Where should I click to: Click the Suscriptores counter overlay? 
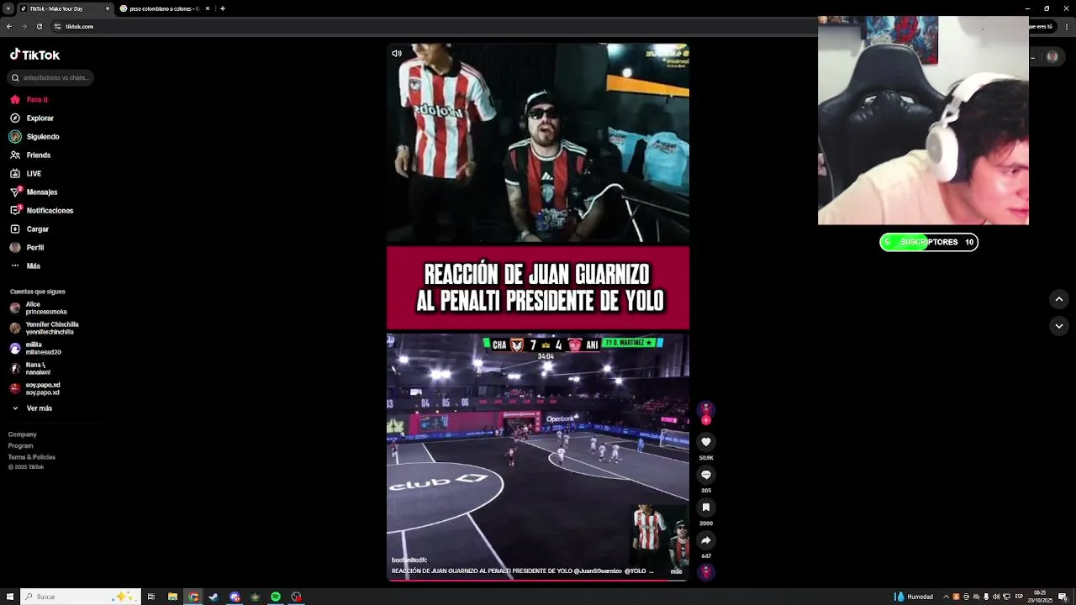tap(929, 242)
